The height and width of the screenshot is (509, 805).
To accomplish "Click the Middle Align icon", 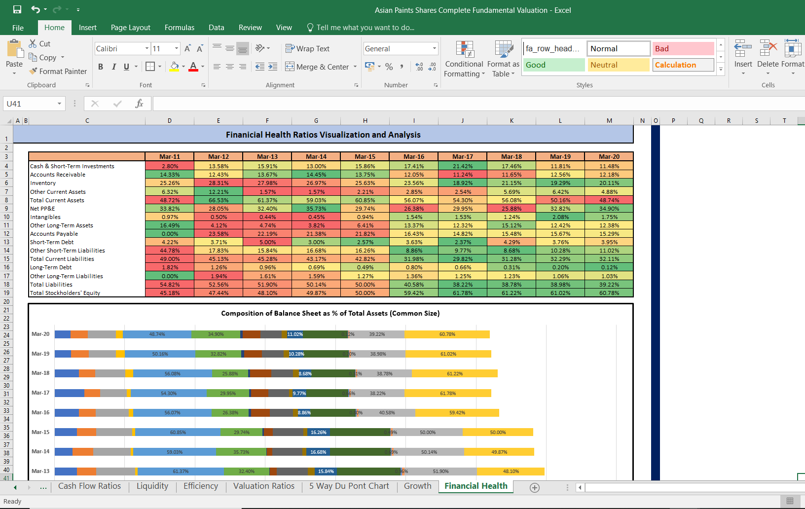I will tap(230, 48).
